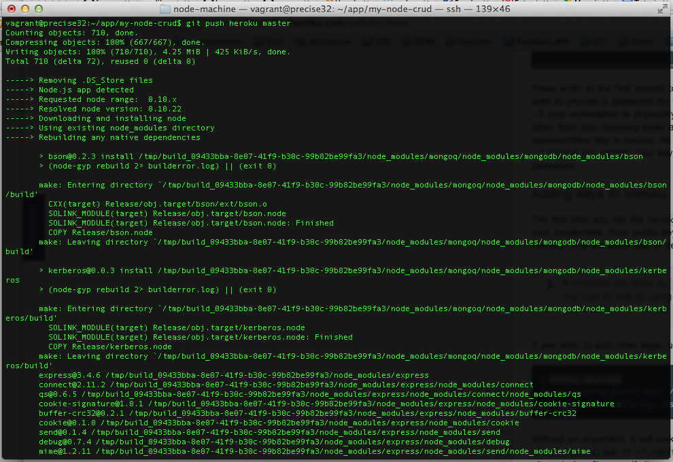Click the 'Rebuilding any native dependencies' line
Viewport: 673px width, 462px height.
[103, 137]
